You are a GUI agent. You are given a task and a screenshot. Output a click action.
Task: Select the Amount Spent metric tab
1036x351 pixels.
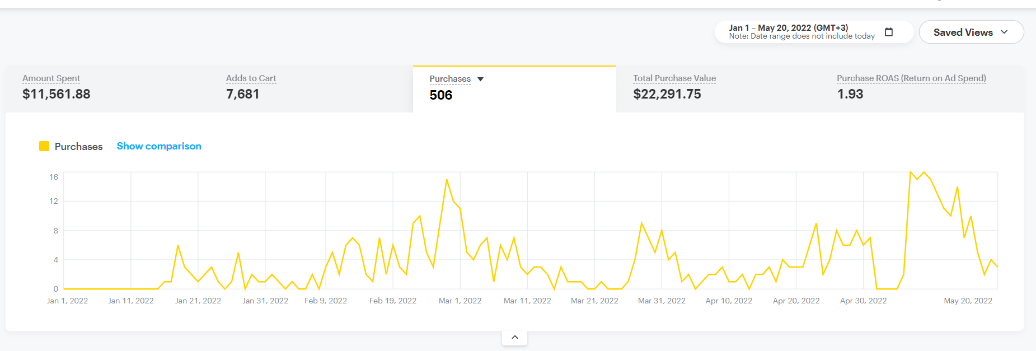pos(51,78)
